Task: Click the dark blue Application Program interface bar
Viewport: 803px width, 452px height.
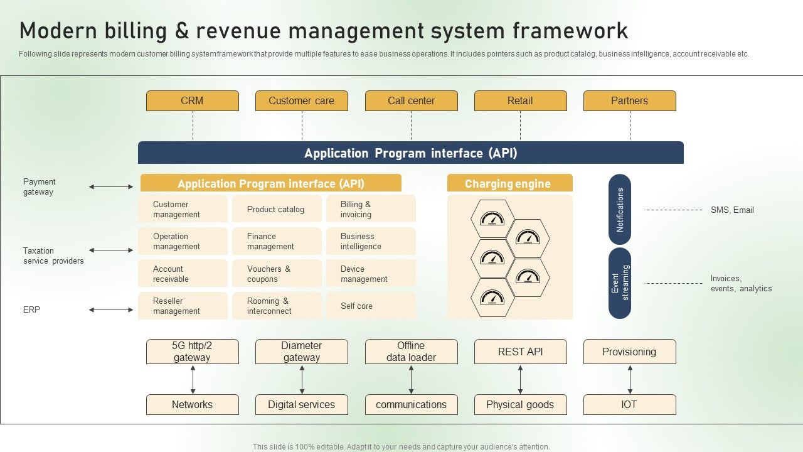Action: 410,153
